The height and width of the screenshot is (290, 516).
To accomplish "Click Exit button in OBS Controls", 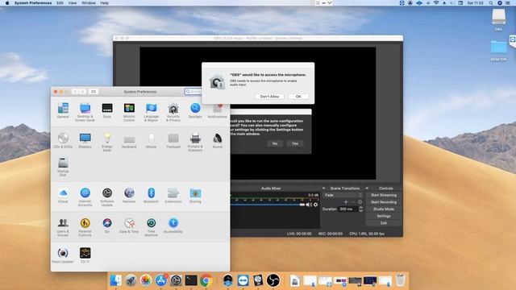I will [384, 223].
